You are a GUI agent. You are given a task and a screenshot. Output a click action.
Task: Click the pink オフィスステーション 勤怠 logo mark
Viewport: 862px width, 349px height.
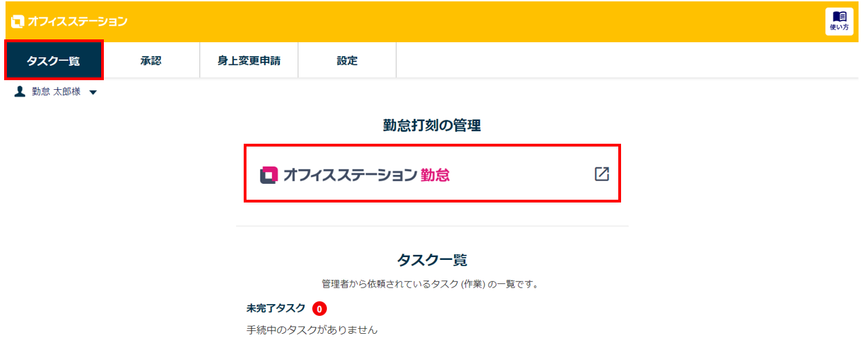[269, 176]
